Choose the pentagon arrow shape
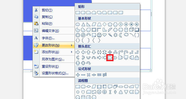The image size is (186, 99). coord(110,58)
